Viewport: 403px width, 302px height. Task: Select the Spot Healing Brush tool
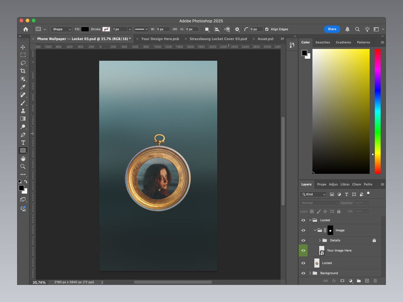(x=23, y=95)
